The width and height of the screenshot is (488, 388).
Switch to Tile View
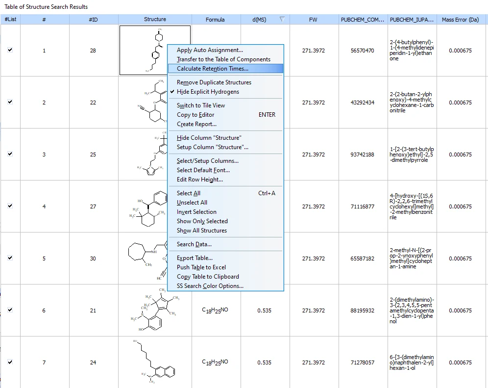(226, 105)
